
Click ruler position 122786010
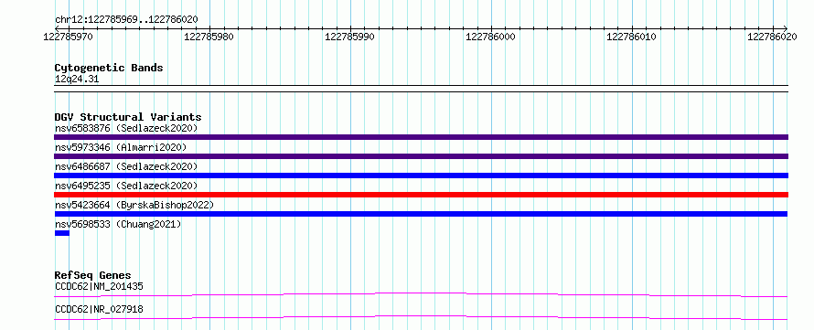click(x=631, y=37)
